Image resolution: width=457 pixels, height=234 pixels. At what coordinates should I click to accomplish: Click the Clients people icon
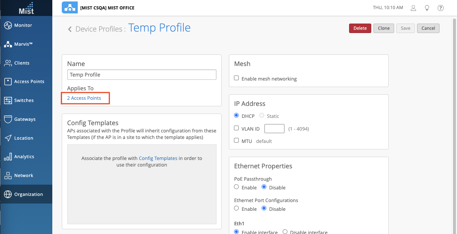(x=8, y=63)
